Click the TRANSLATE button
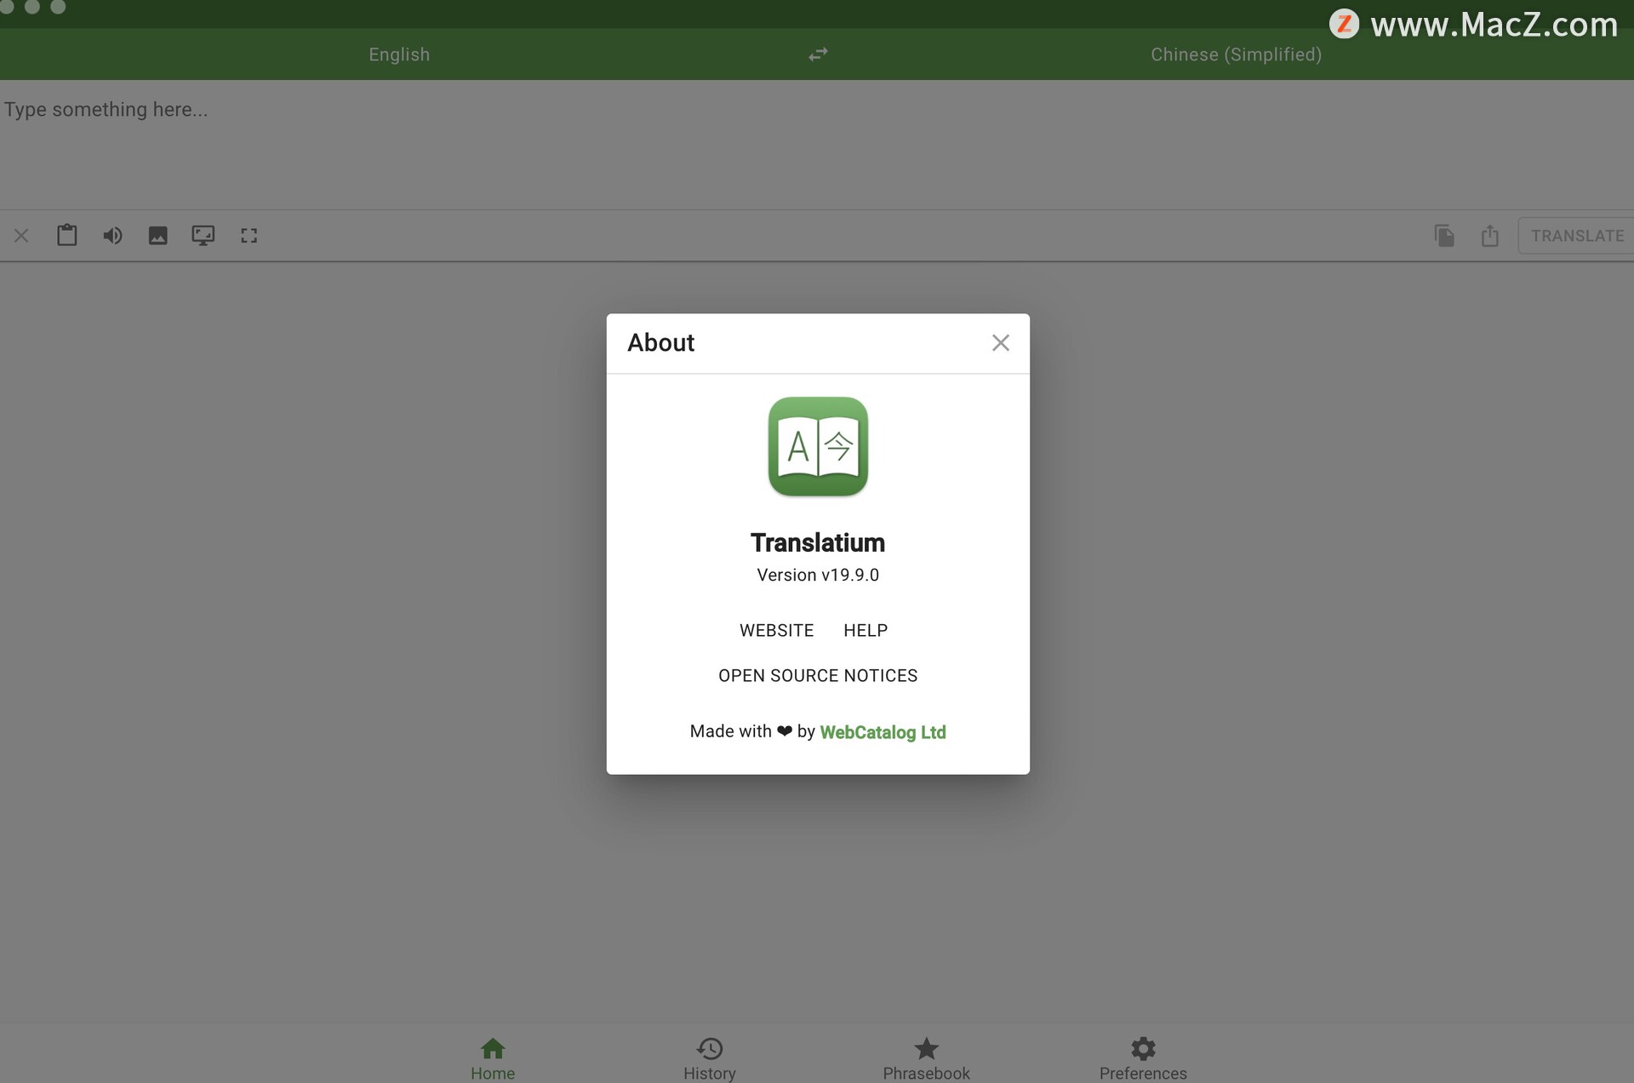The height and width of the screenshot is (1083, 1634). (x=1577, y=236)
